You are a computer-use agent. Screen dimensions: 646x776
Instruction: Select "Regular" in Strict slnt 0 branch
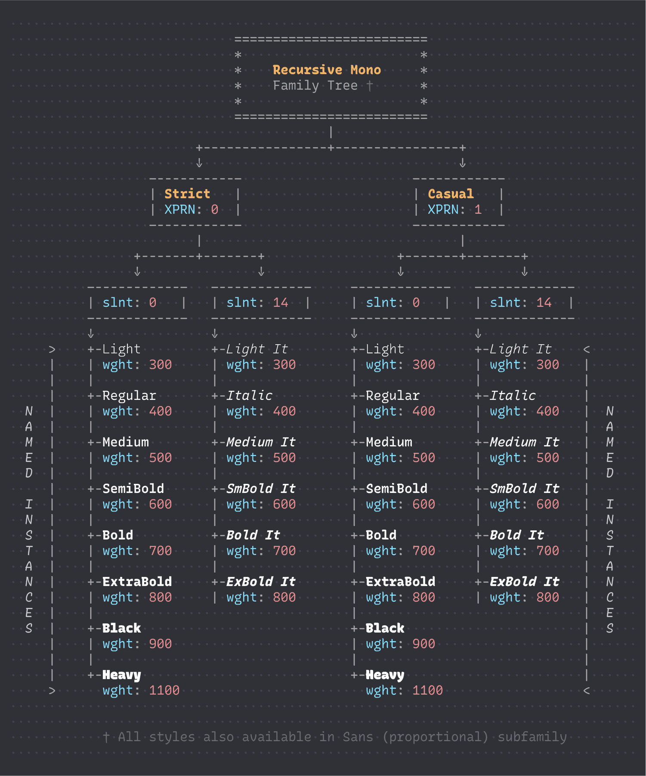(129, 396)
